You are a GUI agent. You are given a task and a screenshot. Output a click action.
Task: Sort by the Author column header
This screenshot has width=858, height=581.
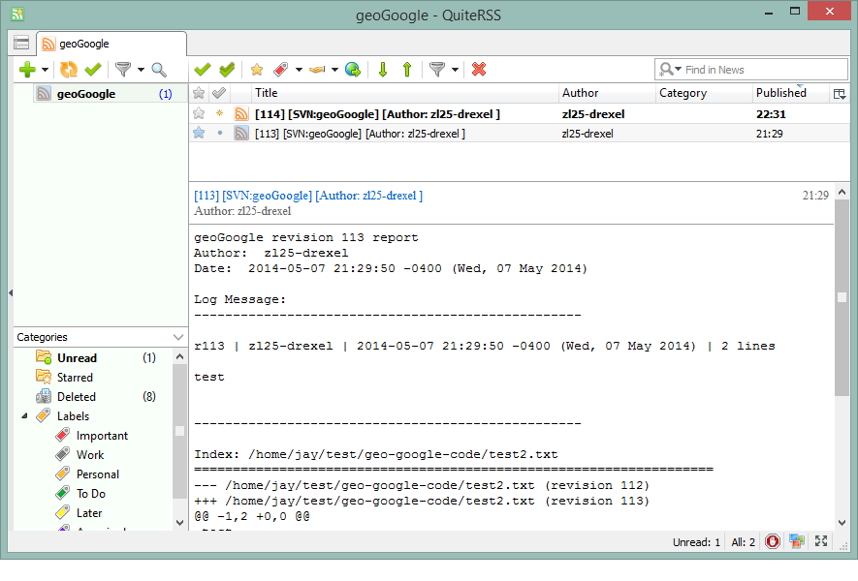click(607, 93)
